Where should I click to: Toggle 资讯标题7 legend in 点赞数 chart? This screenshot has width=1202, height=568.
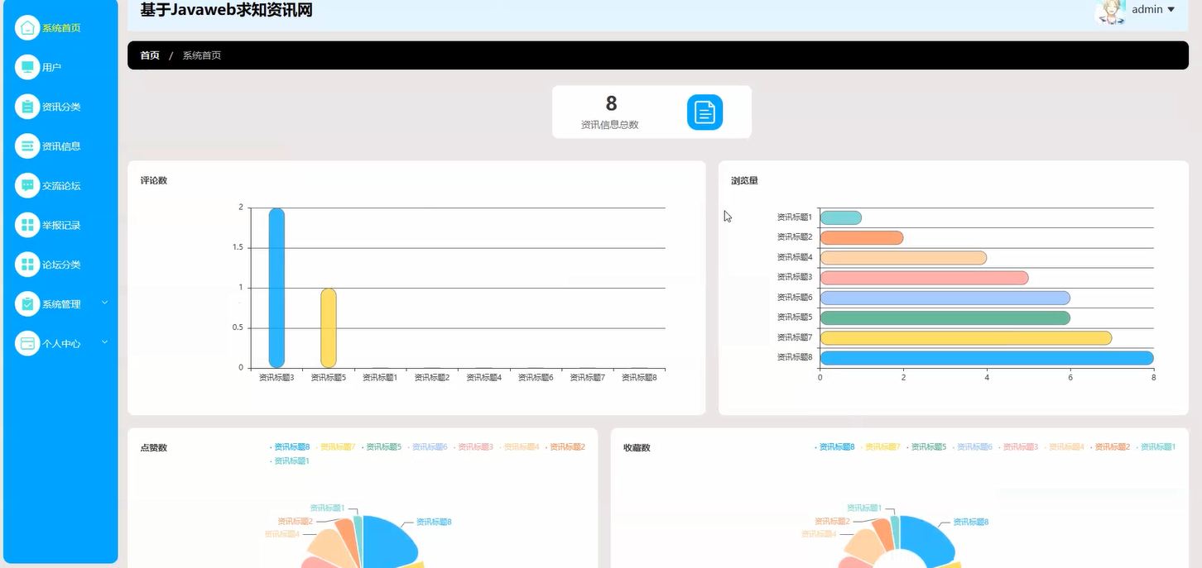click(x=335, y=447)
